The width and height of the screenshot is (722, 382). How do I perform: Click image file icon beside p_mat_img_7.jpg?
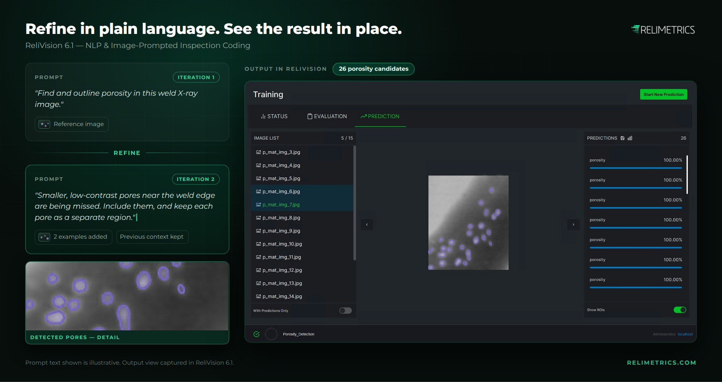pyautogui.click(x=258, y=205)
